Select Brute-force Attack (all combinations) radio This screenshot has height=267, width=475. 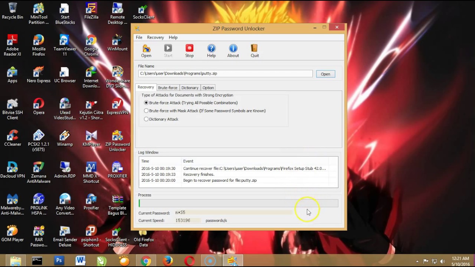tap(146, 103)
